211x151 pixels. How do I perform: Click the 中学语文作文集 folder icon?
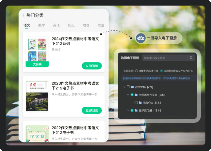136,95
